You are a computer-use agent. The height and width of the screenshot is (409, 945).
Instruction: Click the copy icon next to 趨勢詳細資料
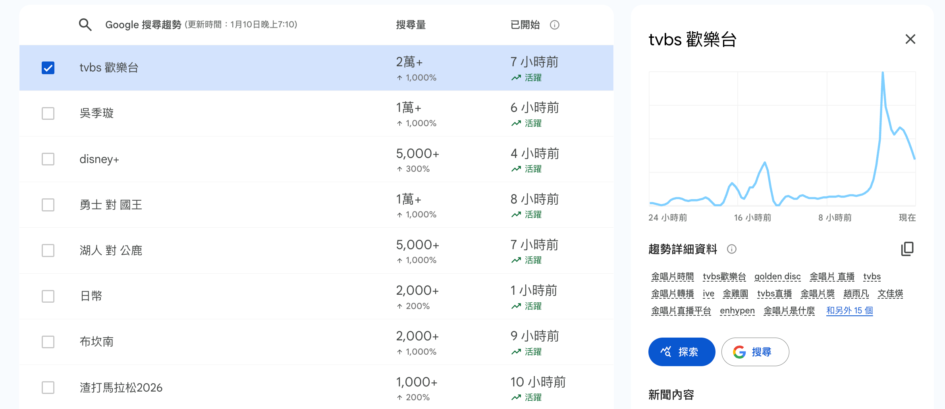point(908,249)
